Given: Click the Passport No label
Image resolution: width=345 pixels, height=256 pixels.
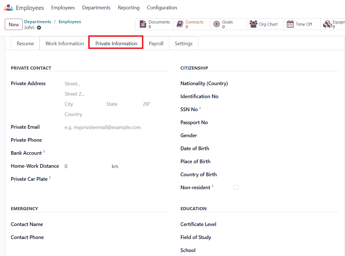Looking at the screenshot, I should point(194,122).
